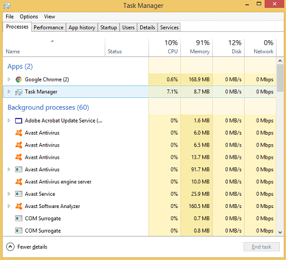Click the 7.1% CPU value

tap(172, 92)
